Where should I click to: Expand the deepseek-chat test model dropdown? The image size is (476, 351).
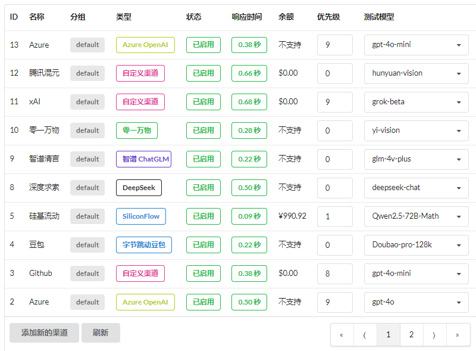pos(416,188)
